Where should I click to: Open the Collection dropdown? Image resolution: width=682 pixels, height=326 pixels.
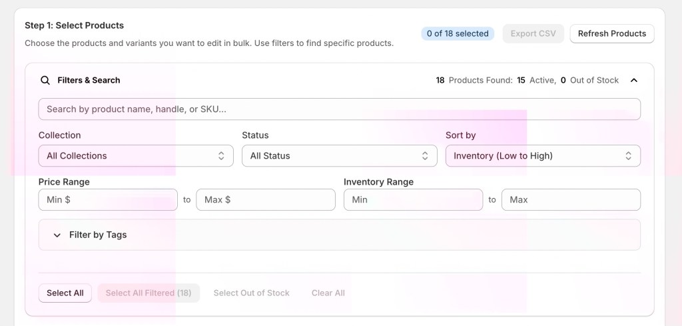point(136,155)
